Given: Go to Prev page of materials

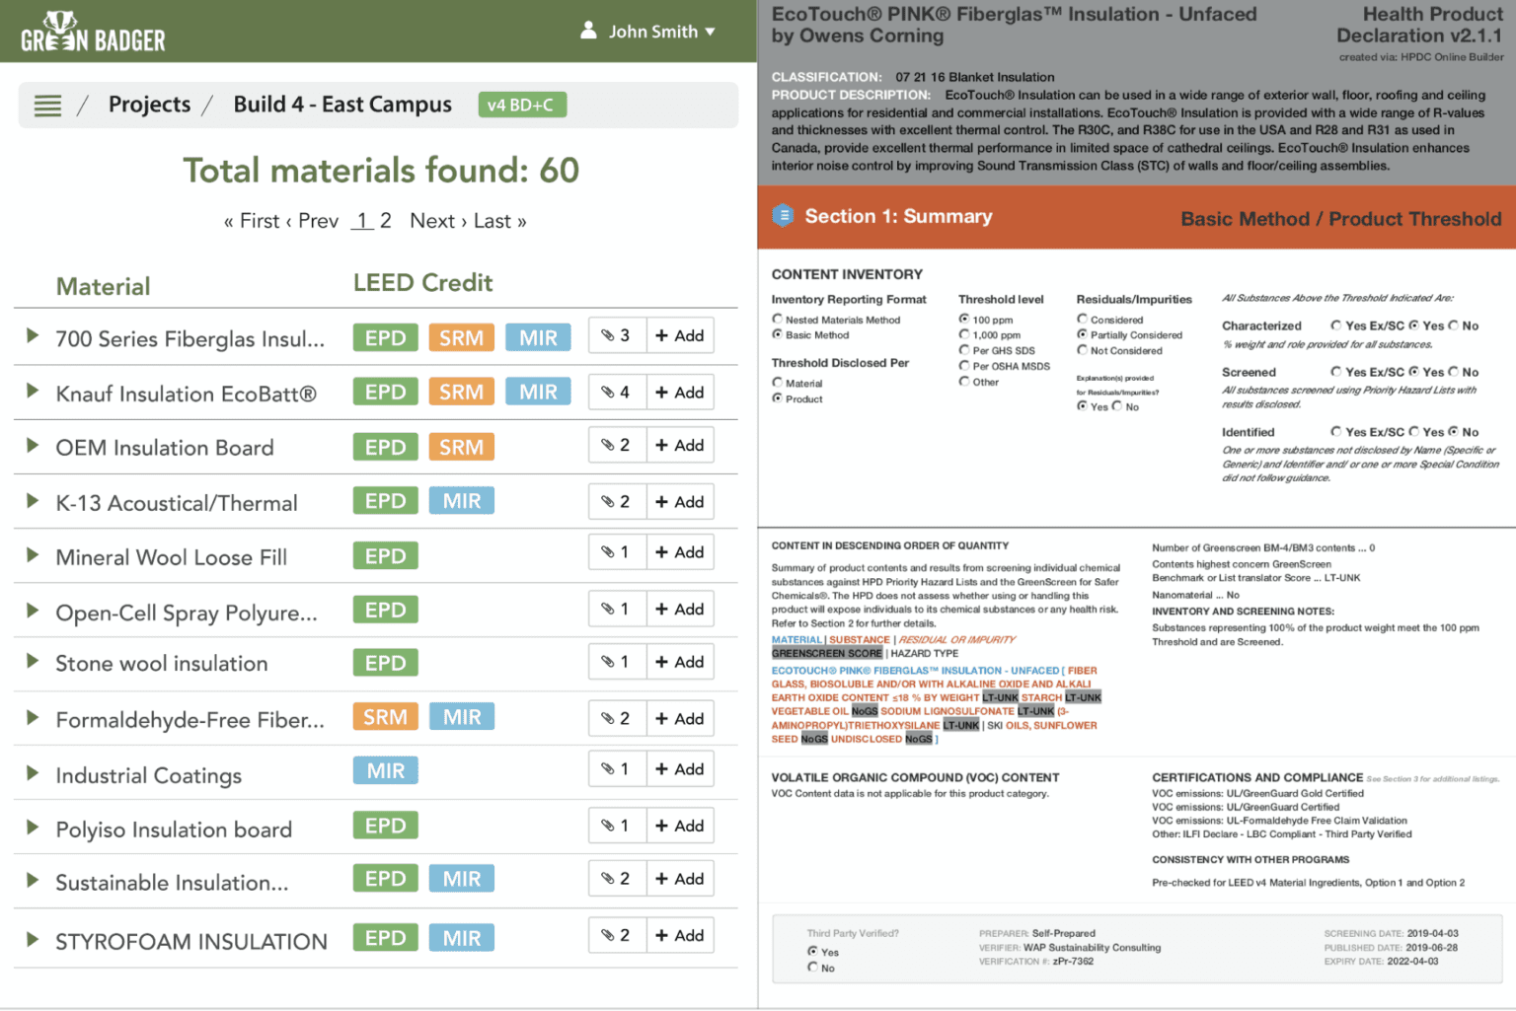Looking at the screenshot, I should tap(312, 221).
